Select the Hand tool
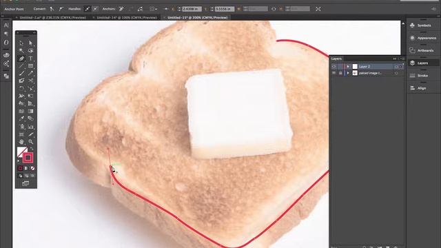441x248 pixels. (x=21, y=142)
